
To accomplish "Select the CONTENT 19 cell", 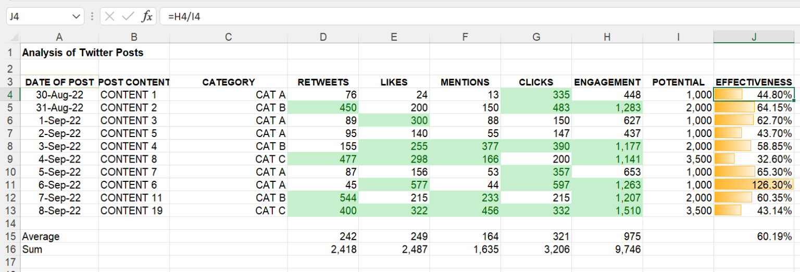I will (x=133, y=211).
